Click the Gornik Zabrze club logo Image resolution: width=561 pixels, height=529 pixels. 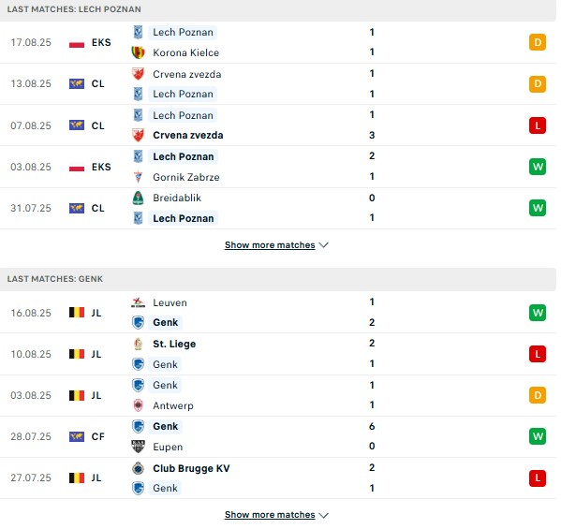point(138,177)
